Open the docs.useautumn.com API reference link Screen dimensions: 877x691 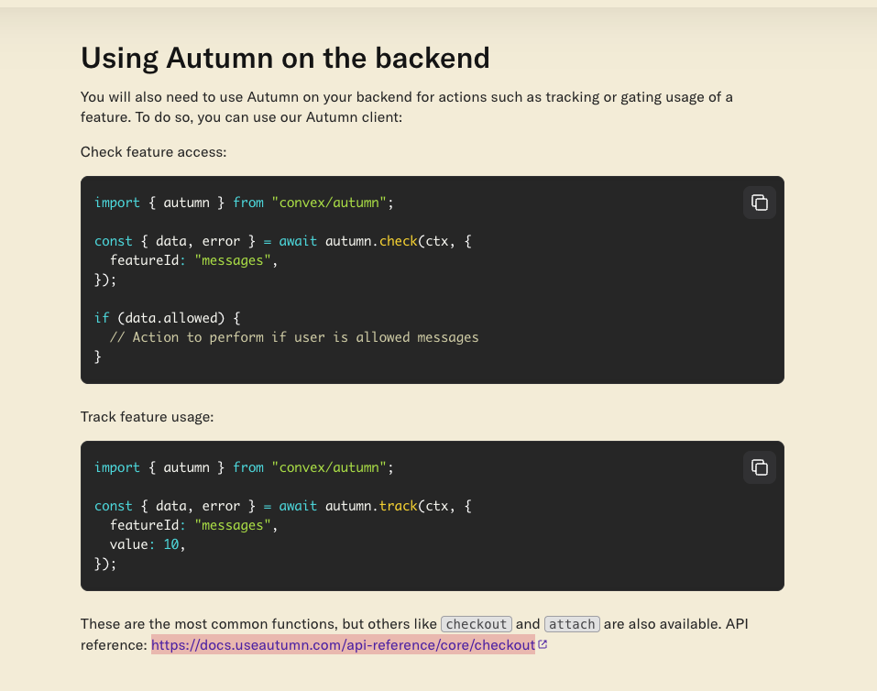tap(343, 644)
